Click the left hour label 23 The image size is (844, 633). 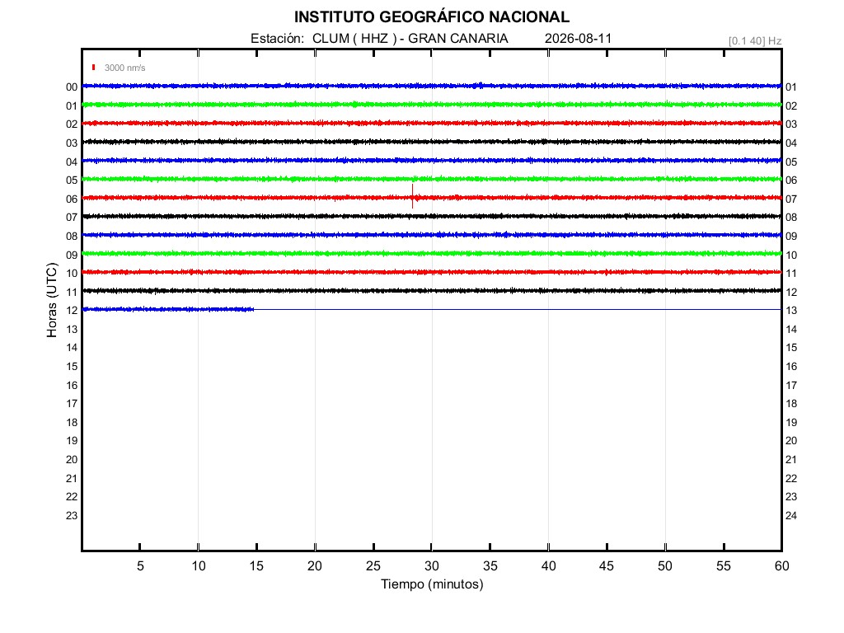click(73, 516)
